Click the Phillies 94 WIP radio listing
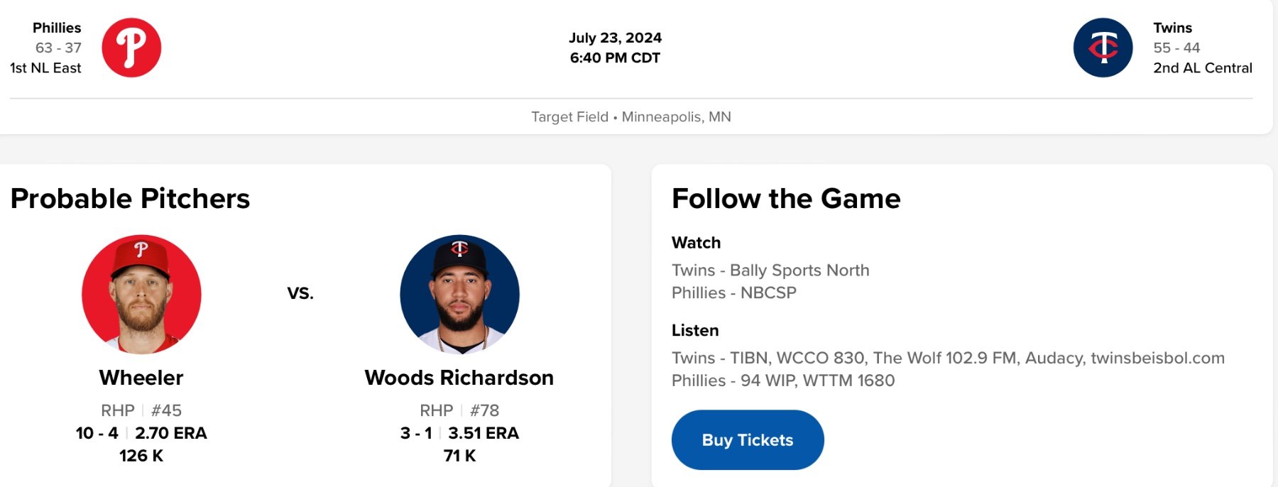Screen dimensions: 1278x487 tap(782, 381)
